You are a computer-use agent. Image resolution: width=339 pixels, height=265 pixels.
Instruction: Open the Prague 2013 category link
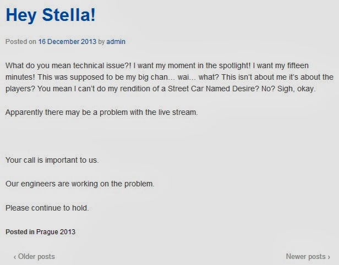click(x=56, y=232)
